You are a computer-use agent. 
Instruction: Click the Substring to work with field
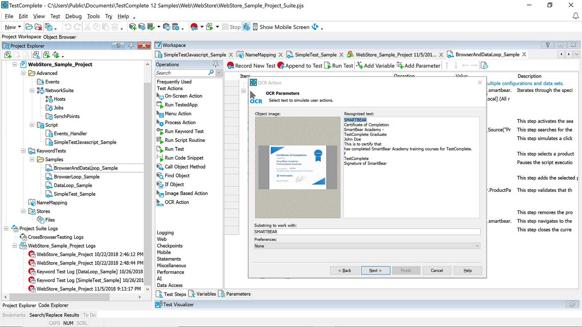[367, 232]
